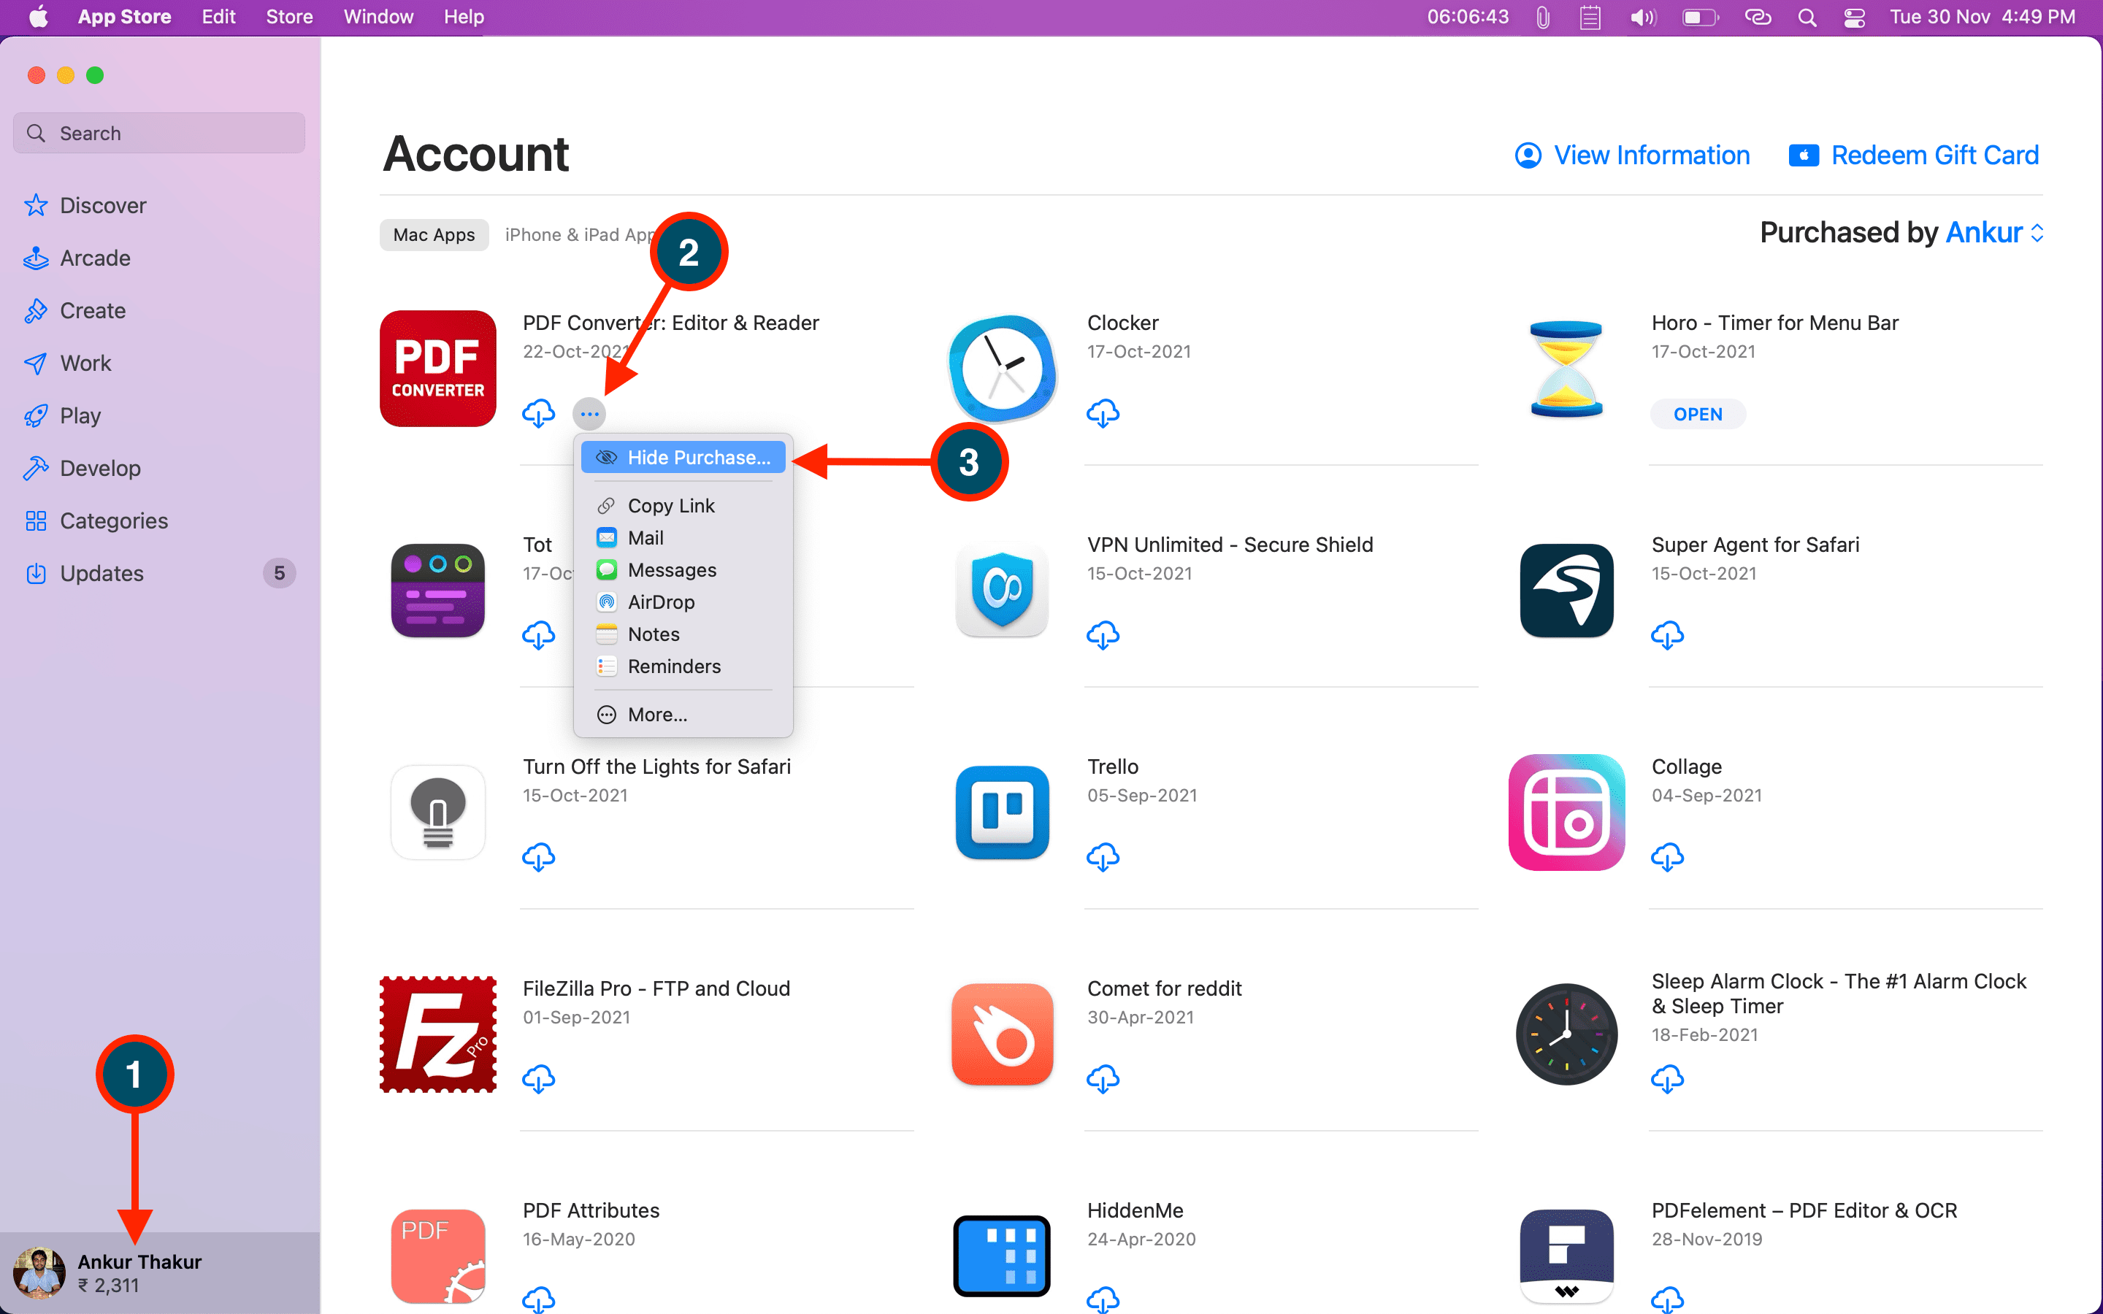This screenshot has width=2103, height=1314.
Task: Redownload Tot using cloud icon
Action: click(x=539, y=635)
